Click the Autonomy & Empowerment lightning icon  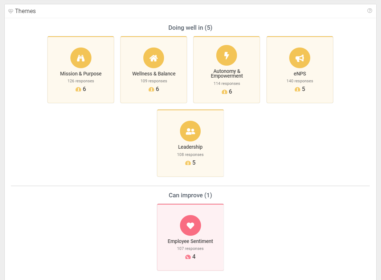pos(226,55)
